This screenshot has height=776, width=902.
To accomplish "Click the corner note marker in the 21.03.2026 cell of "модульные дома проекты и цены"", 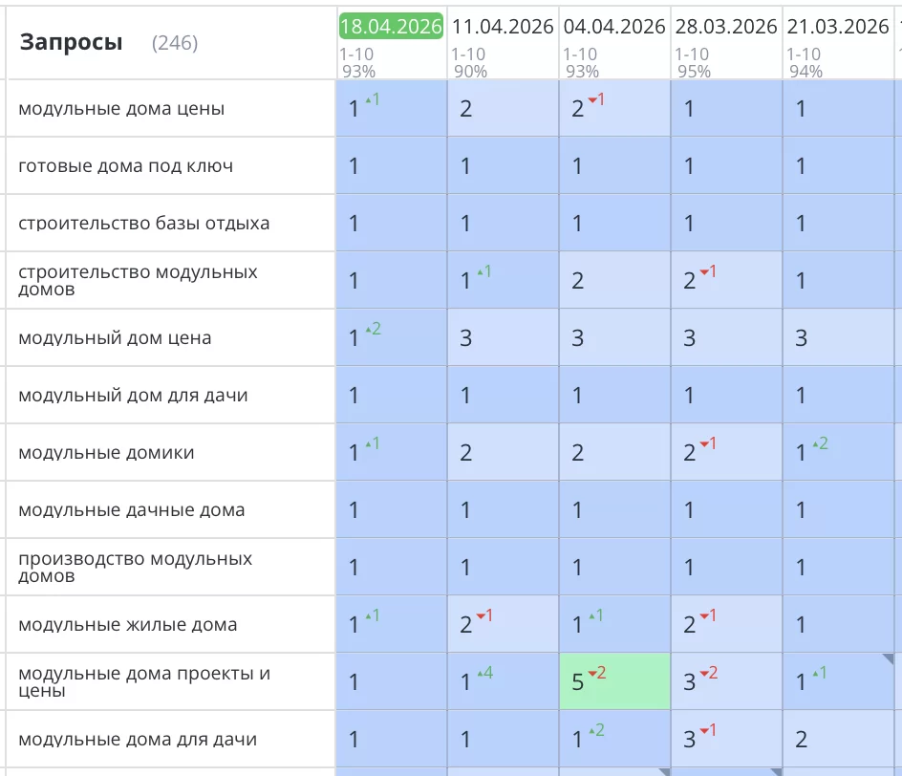I will 888,659.
